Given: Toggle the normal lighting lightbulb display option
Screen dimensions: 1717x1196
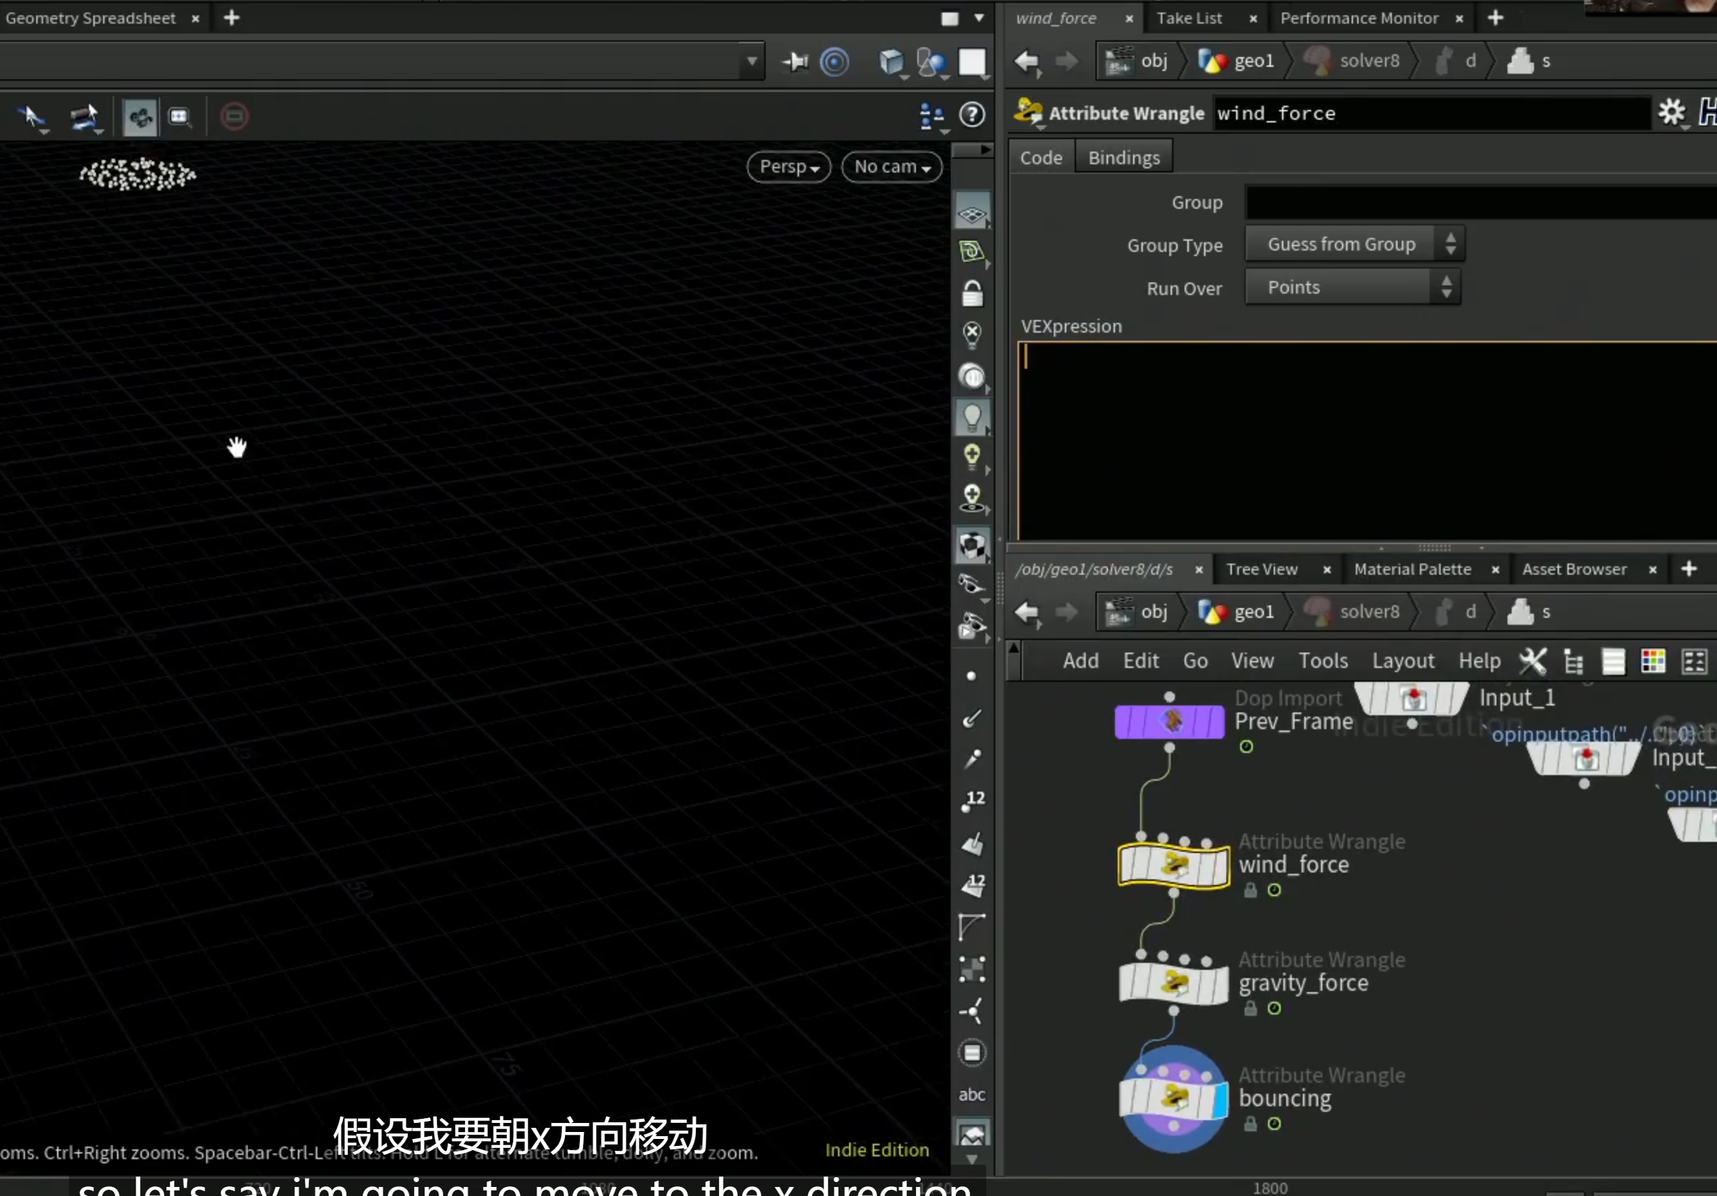Looking at the screenshot, I should [x=972, y=417].
